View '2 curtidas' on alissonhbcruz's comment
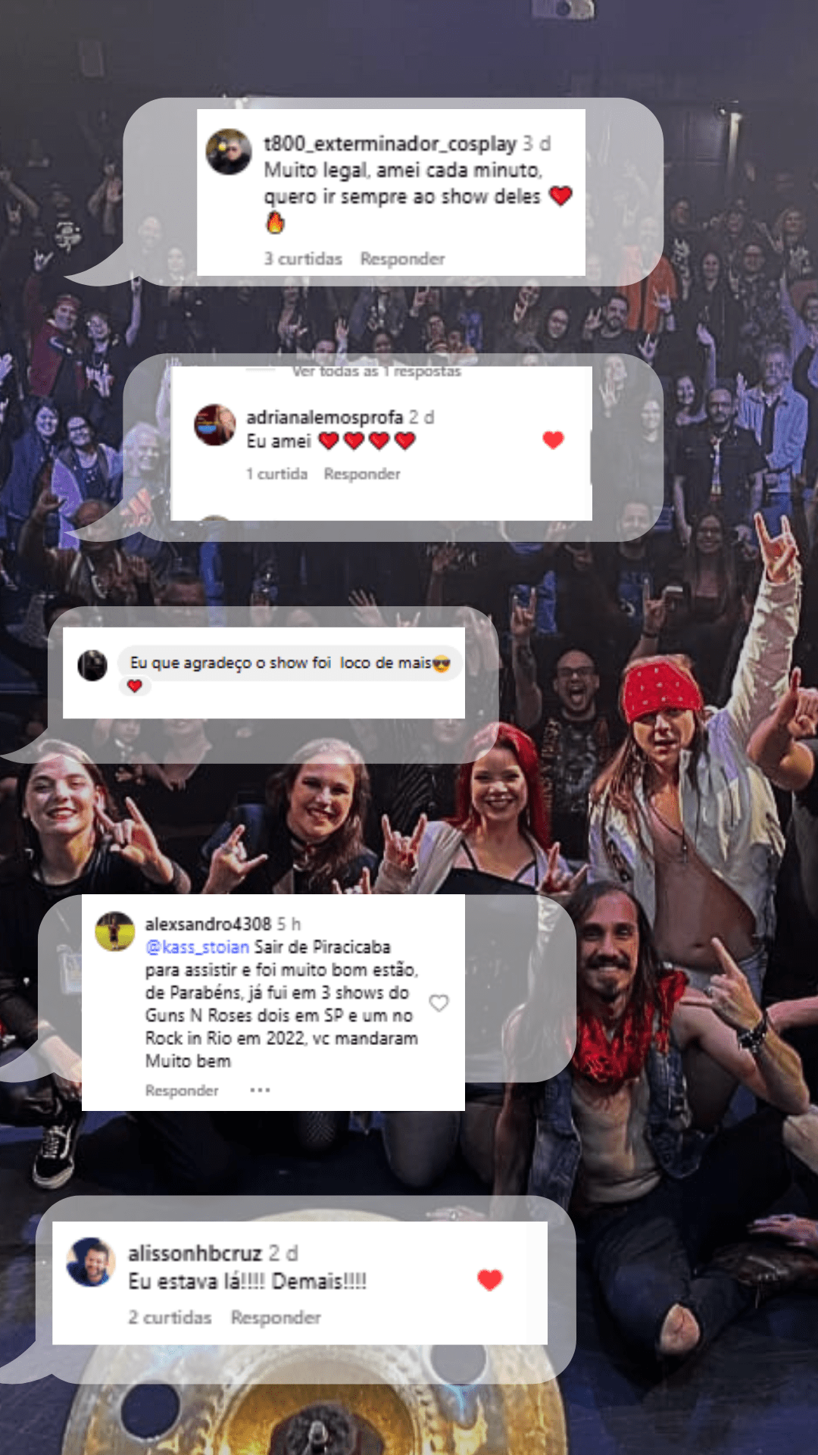Viewport: 818px width, 1455px height. point(170,1318)
